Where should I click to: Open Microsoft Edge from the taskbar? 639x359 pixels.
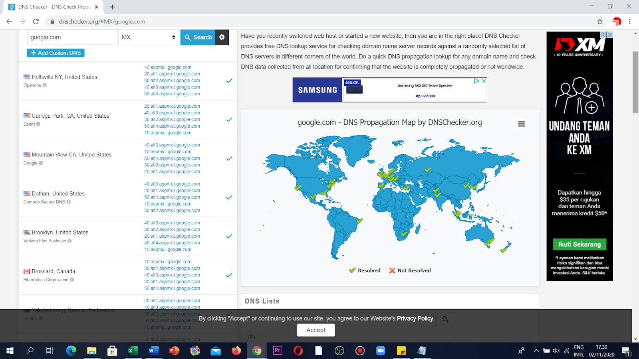pos(71,351)
